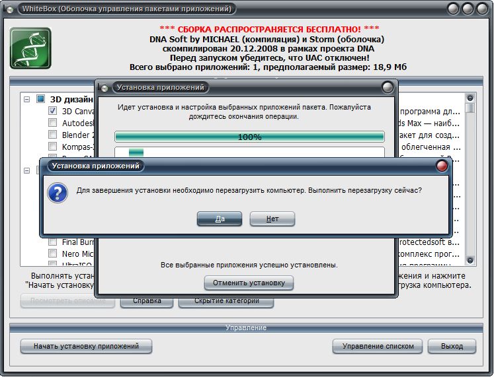Screen dimensions: 494x377
Task: Close the reboot question dialog with red button
Action: click(442, 166)
